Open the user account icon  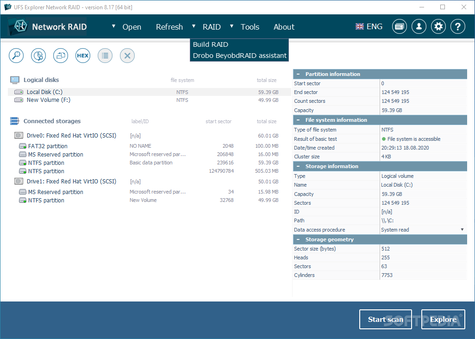tap(419, 27)
